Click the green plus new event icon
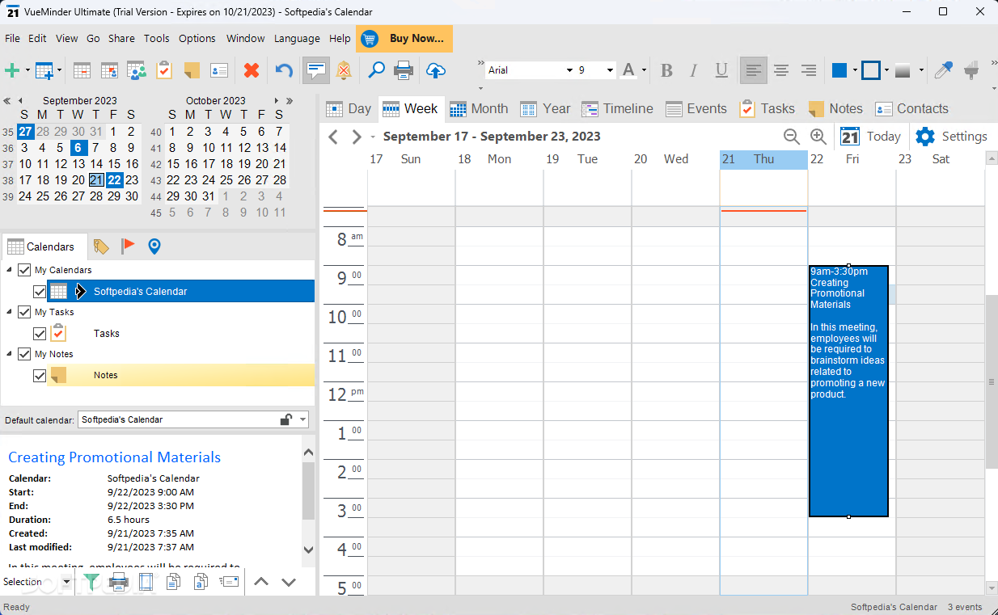Image resolution: width=998 pixels, height=615 pixels. (12, 70)
